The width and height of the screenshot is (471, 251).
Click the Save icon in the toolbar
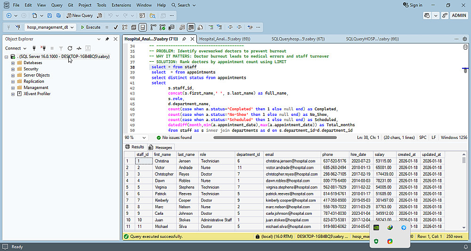50,16
